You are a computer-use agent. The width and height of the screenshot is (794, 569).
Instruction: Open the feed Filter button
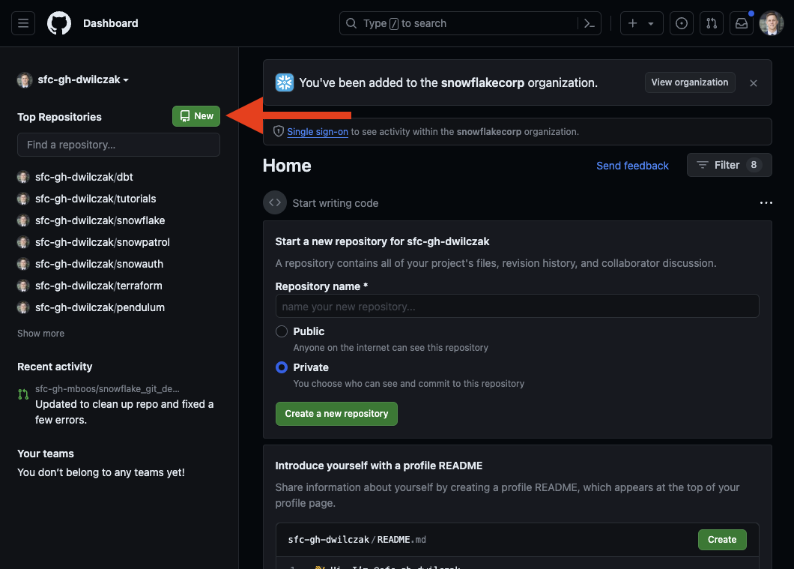click(x=729, y=165)
